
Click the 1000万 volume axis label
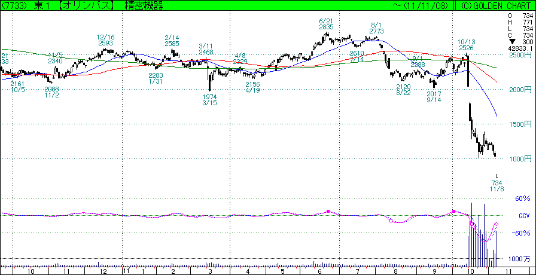[519, 259]
